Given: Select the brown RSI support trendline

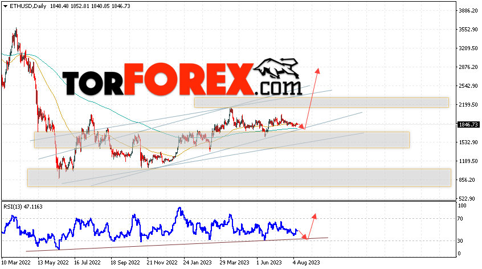Looking at the screenshot, I should (177, 244).
